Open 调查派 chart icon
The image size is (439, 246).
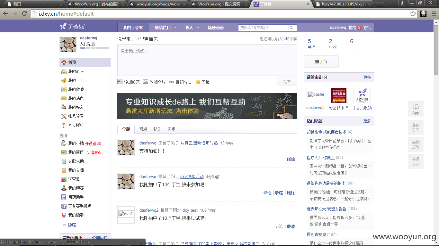pyautogui.click(x=64, y=179)
